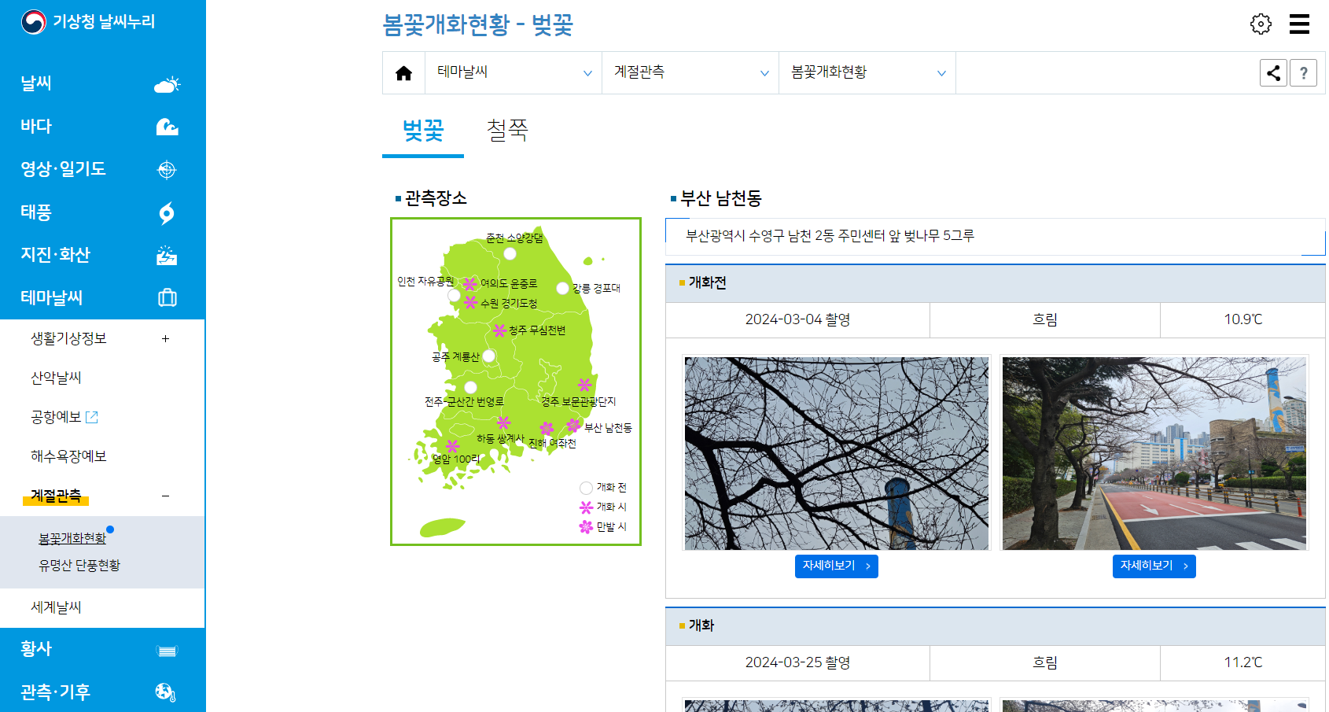Open the 바다 sidebar menu
1329x712 pixels.
[102, 126]
